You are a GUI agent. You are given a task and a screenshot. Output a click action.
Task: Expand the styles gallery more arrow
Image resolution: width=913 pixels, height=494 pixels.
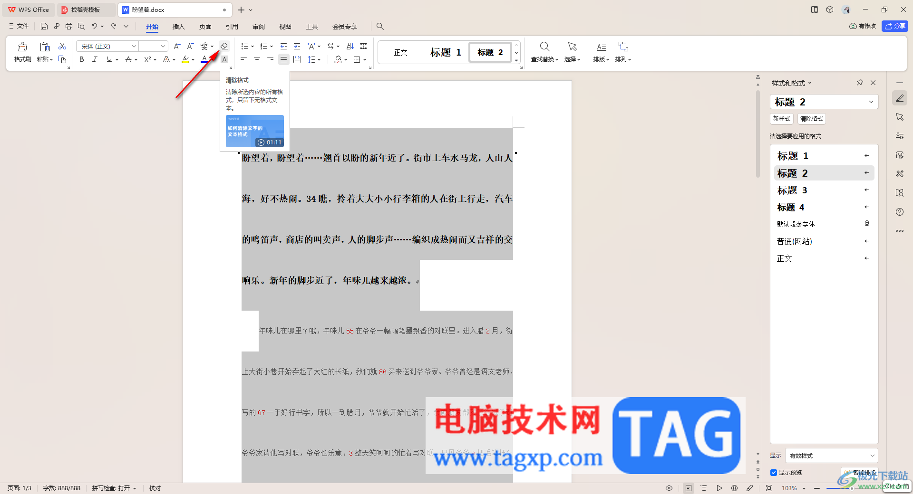tap(516, 60)
